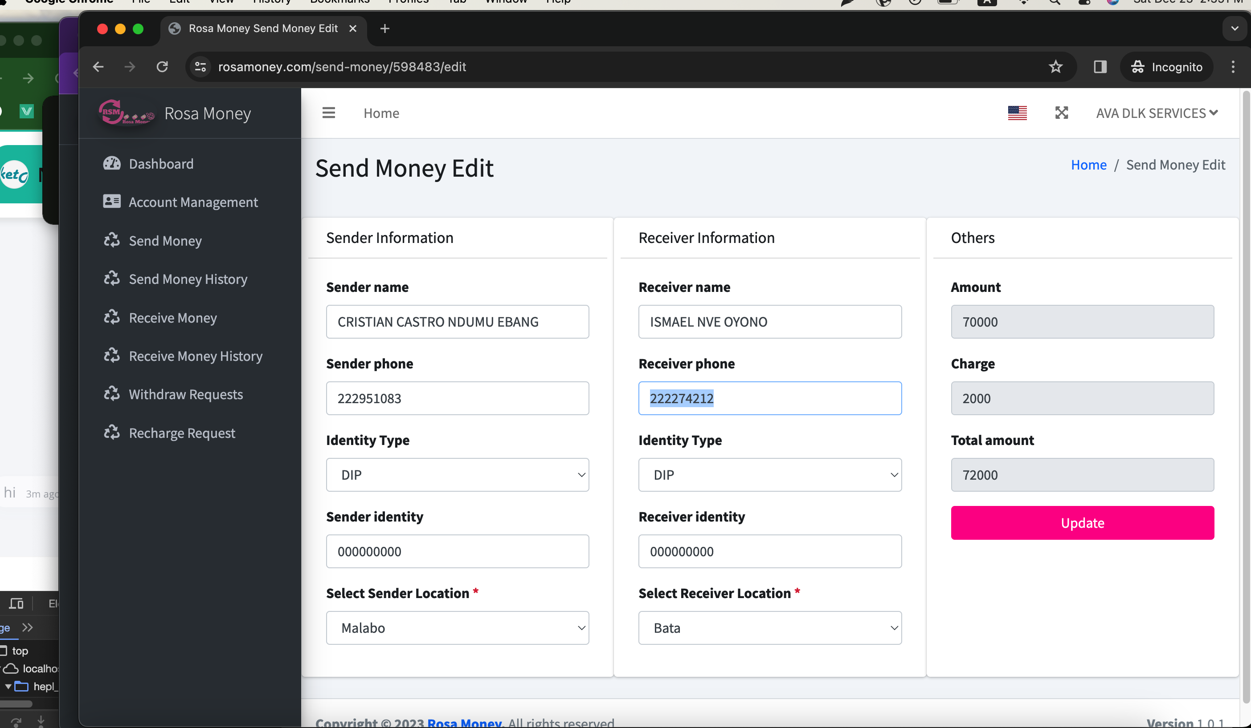Click the hamburger sidebar toggle icon
This screenshot has height=728, width=1251.
tap(328, 113)
